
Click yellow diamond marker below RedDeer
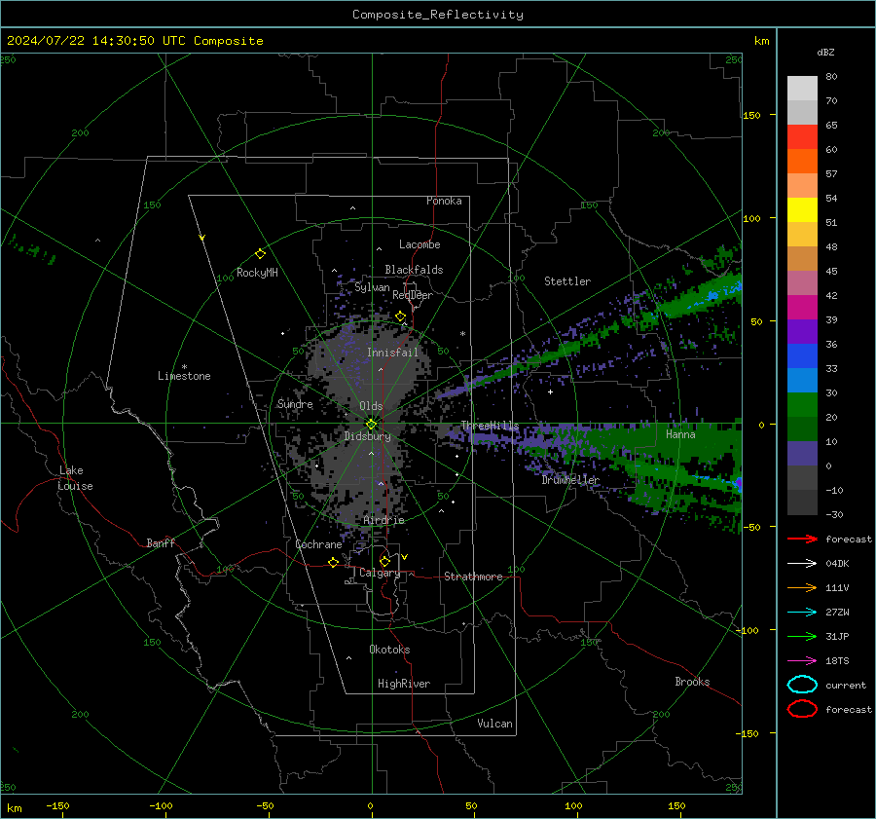[400, 316]
